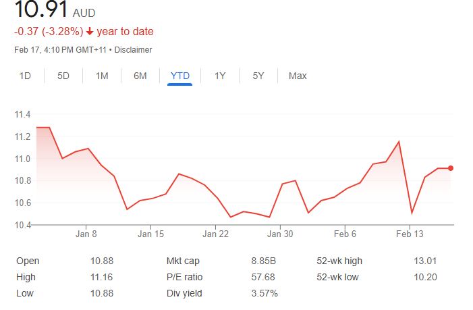Click the red endpoint dot on chart
Screen dimensions: 473x310
(451, 168)
